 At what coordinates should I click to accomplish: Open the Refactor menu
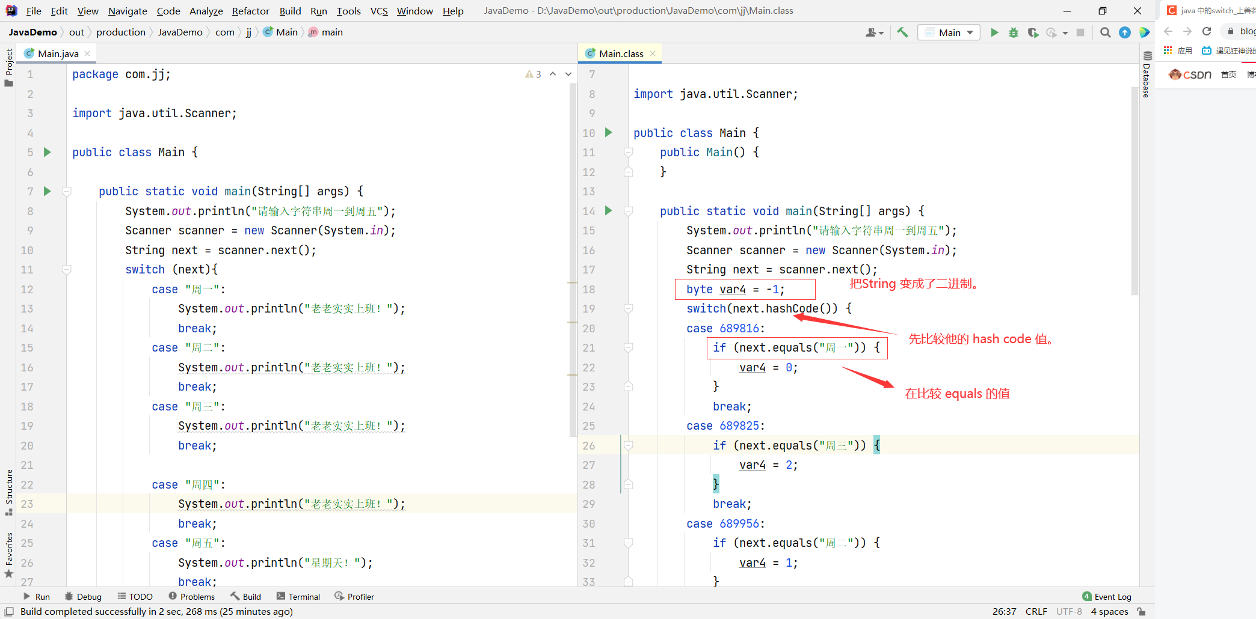tap(250, 11)
